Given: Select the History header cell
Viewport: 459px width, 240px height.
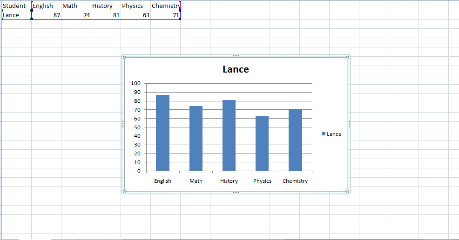Looking at the screenshot, I should 106,6.
